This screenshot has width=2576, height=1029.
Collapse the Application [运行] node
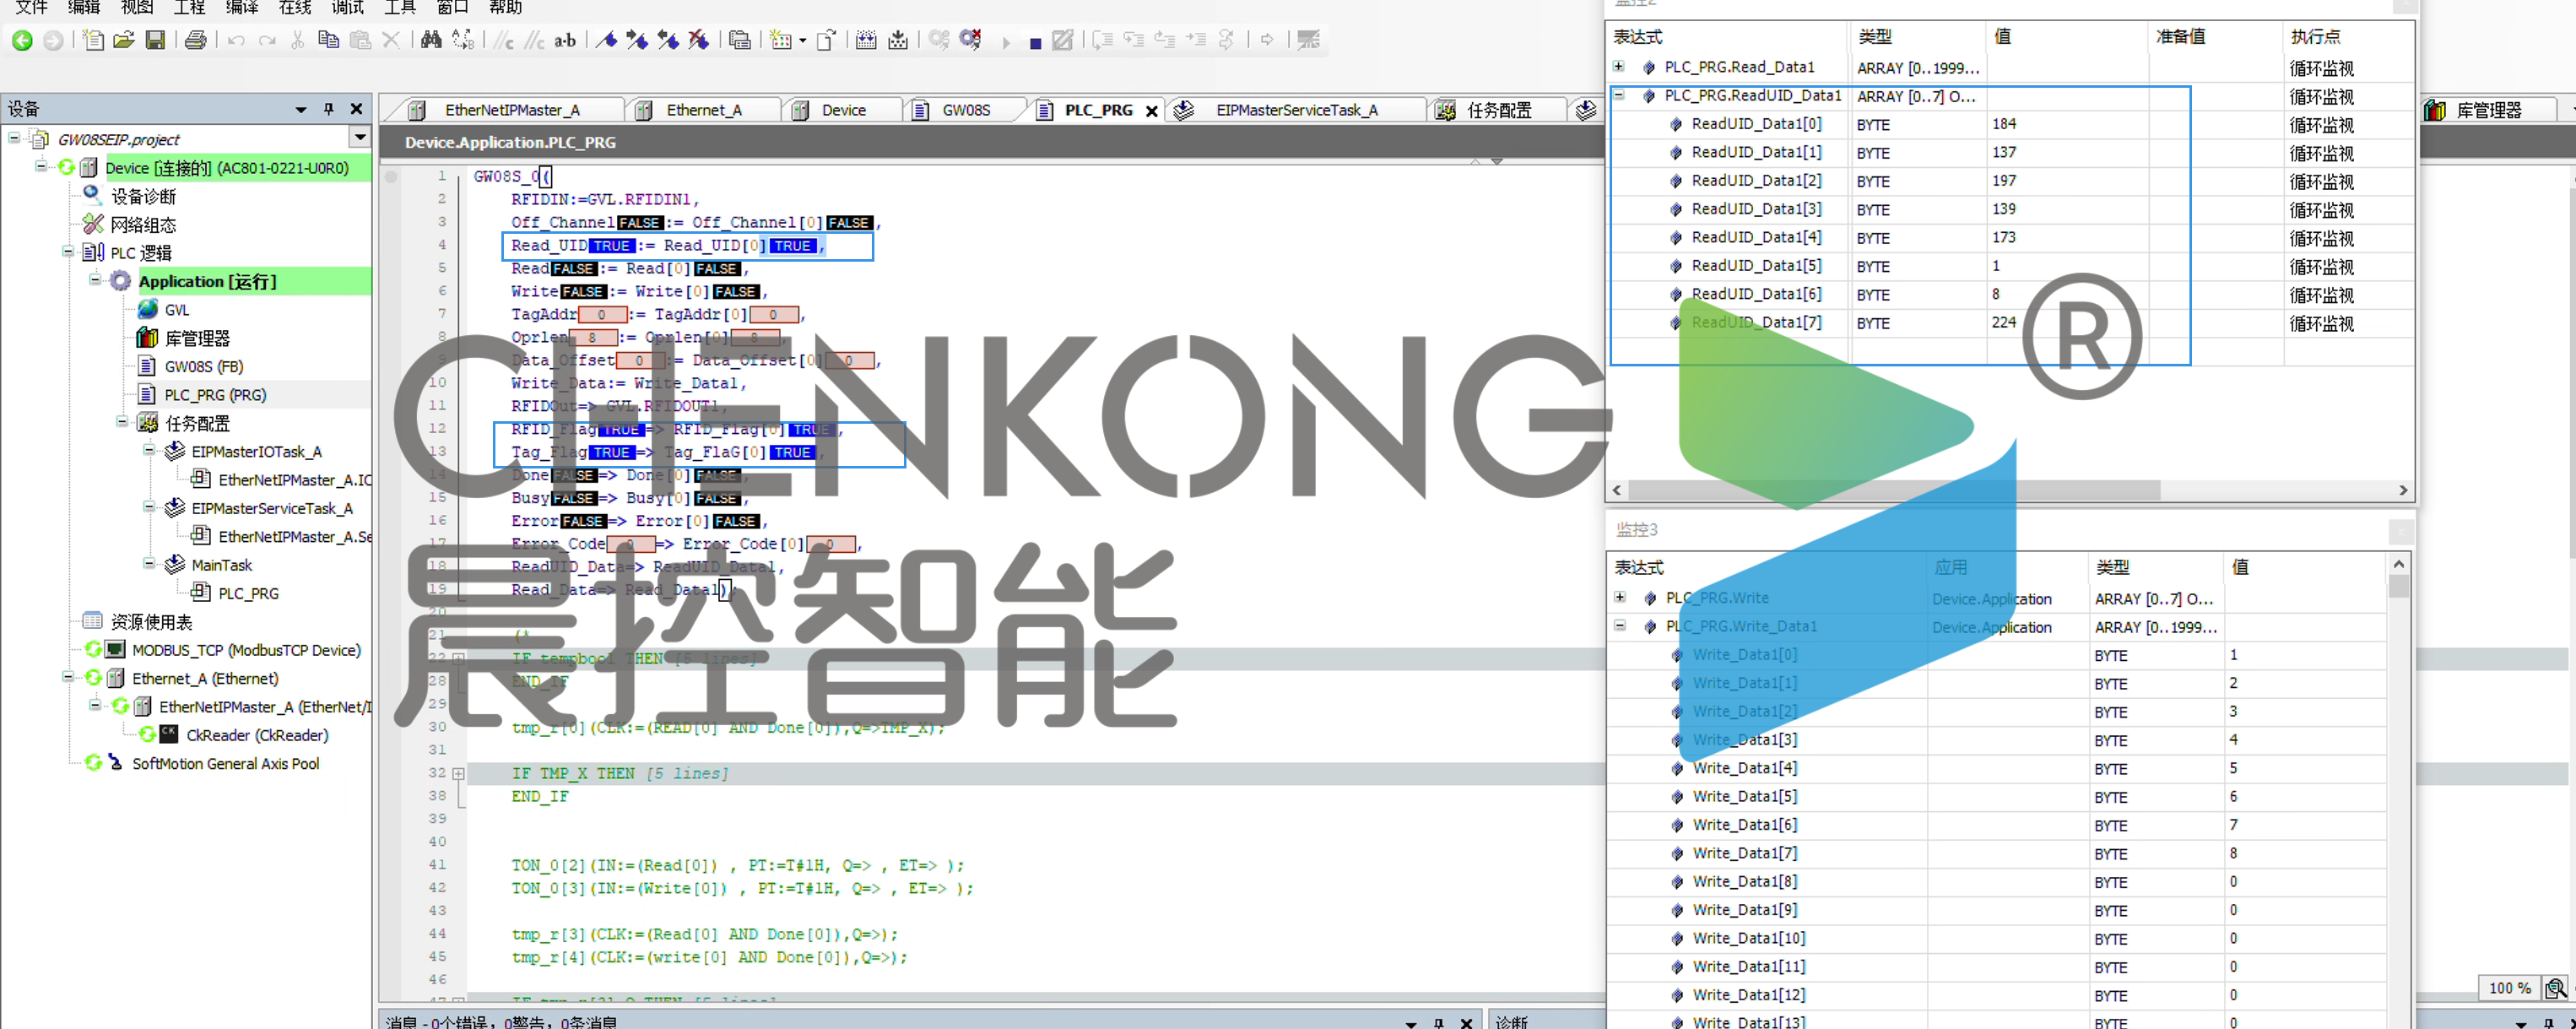point(95,280)
